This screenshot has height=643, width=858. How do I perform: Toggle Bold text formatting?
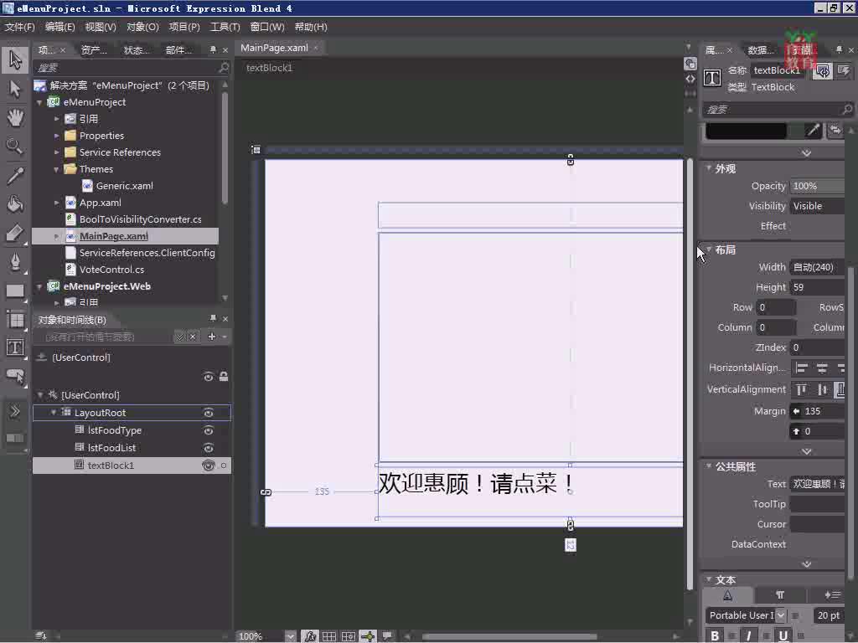pos(715,635)
